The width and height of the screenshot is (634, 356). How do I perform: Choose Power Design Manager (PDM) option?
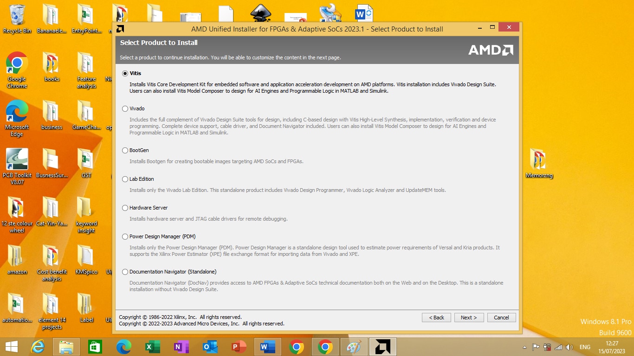pyautogui.click(x=125, y=236)
